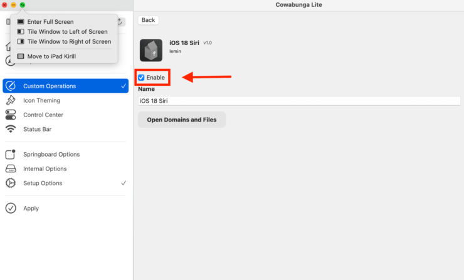Select Tile Window to Right of Screen

click(69, 41)
